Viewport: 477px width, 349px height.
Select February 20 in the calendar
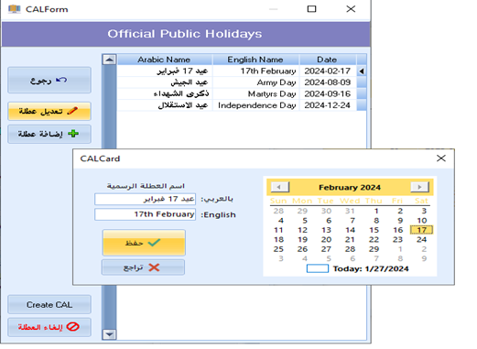(x=326, y=240)
